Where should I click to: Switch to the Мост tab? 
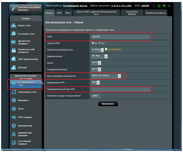(68, 13)
